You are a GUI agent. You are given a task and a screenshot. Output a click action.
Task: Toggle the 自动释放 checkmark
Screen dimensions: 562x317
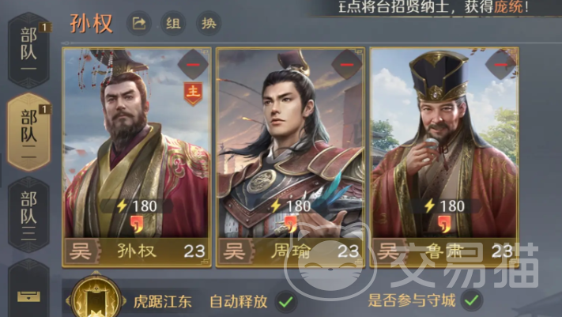pyautogui.click(x=286, y=301)
